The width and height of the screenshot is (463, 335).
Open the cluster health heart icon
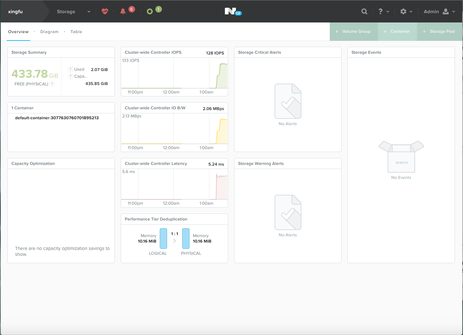105,11
